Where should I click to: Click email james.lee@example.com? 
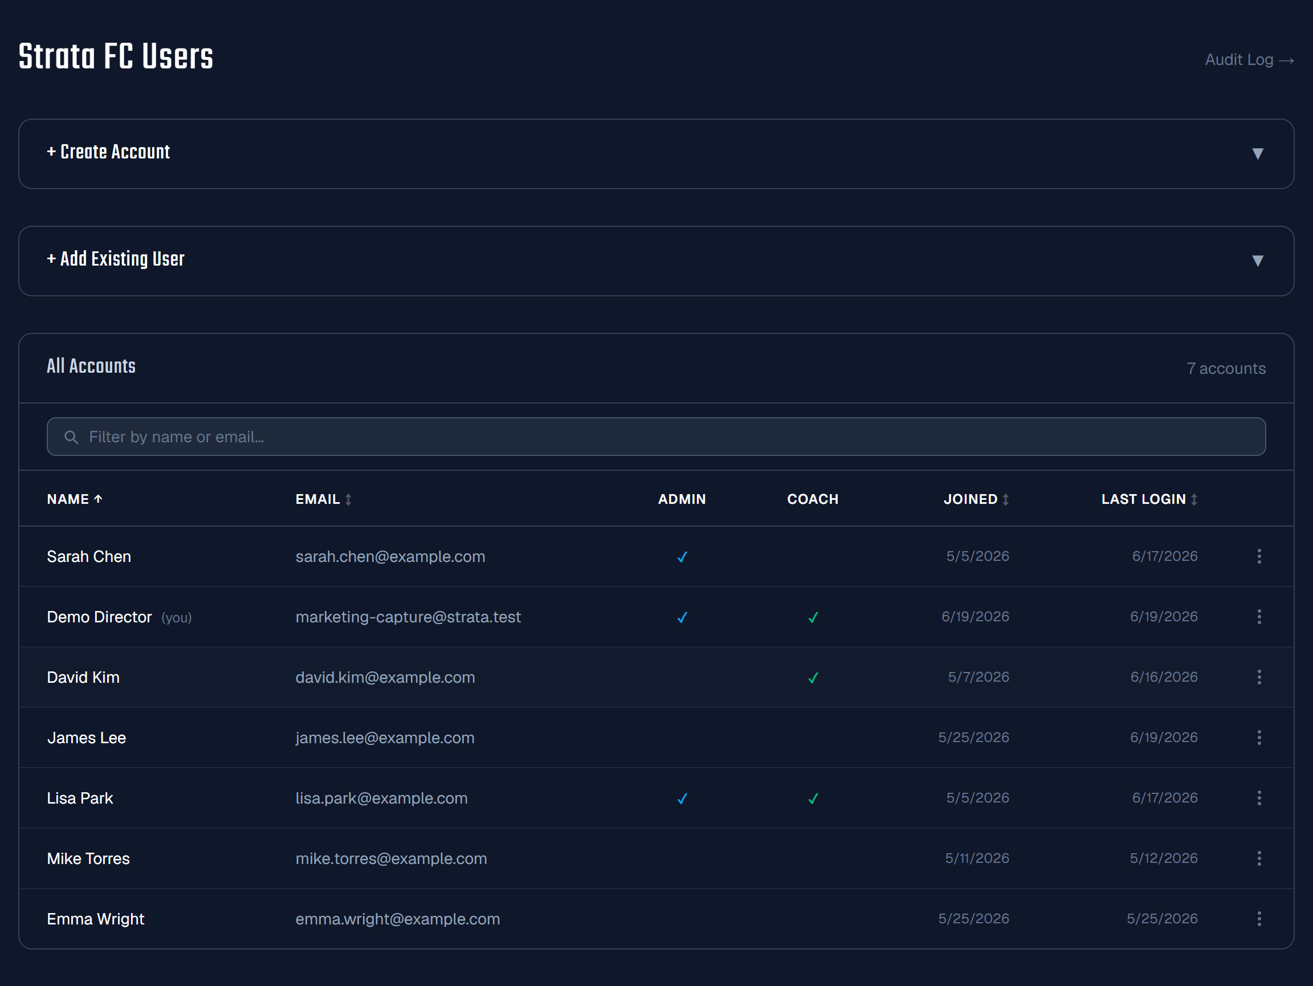click(x=385, y=738)
